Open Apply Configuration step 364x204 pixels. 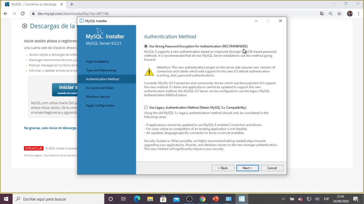pyautogui.click(x=100, y=105)
